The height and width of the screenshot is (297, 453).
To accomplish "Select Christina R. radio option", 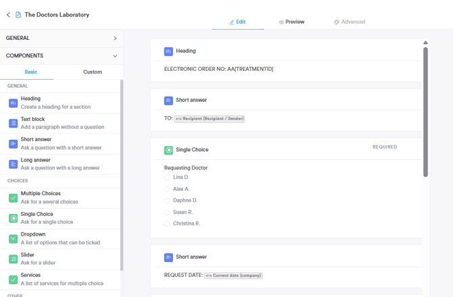I will tap(167, 223).
